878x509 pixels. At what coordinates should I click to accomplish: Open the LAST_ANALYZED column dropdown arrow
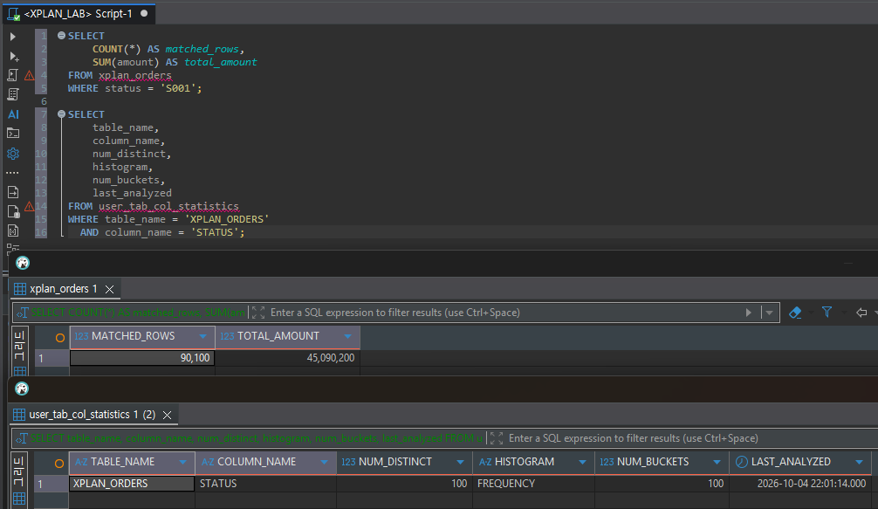pyautogui.click(x=859, y=463)
